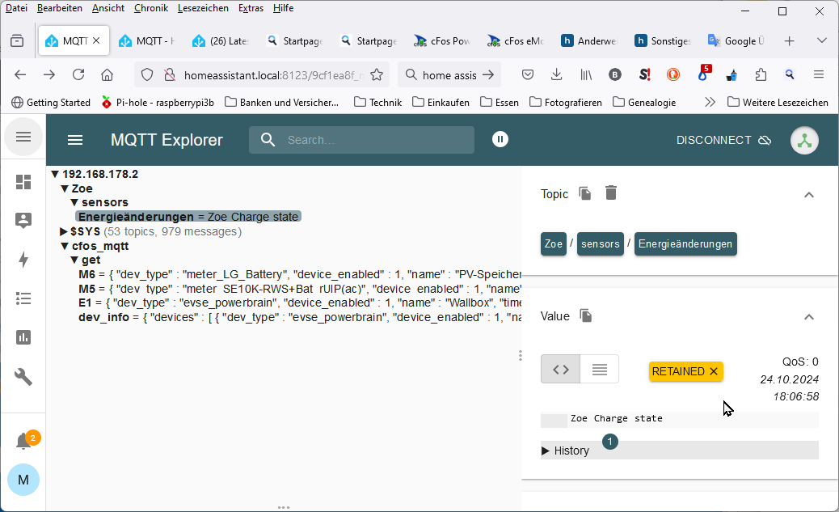
Task: Open the MQTT Explorer hamburger menu
Action: (75, 140)
